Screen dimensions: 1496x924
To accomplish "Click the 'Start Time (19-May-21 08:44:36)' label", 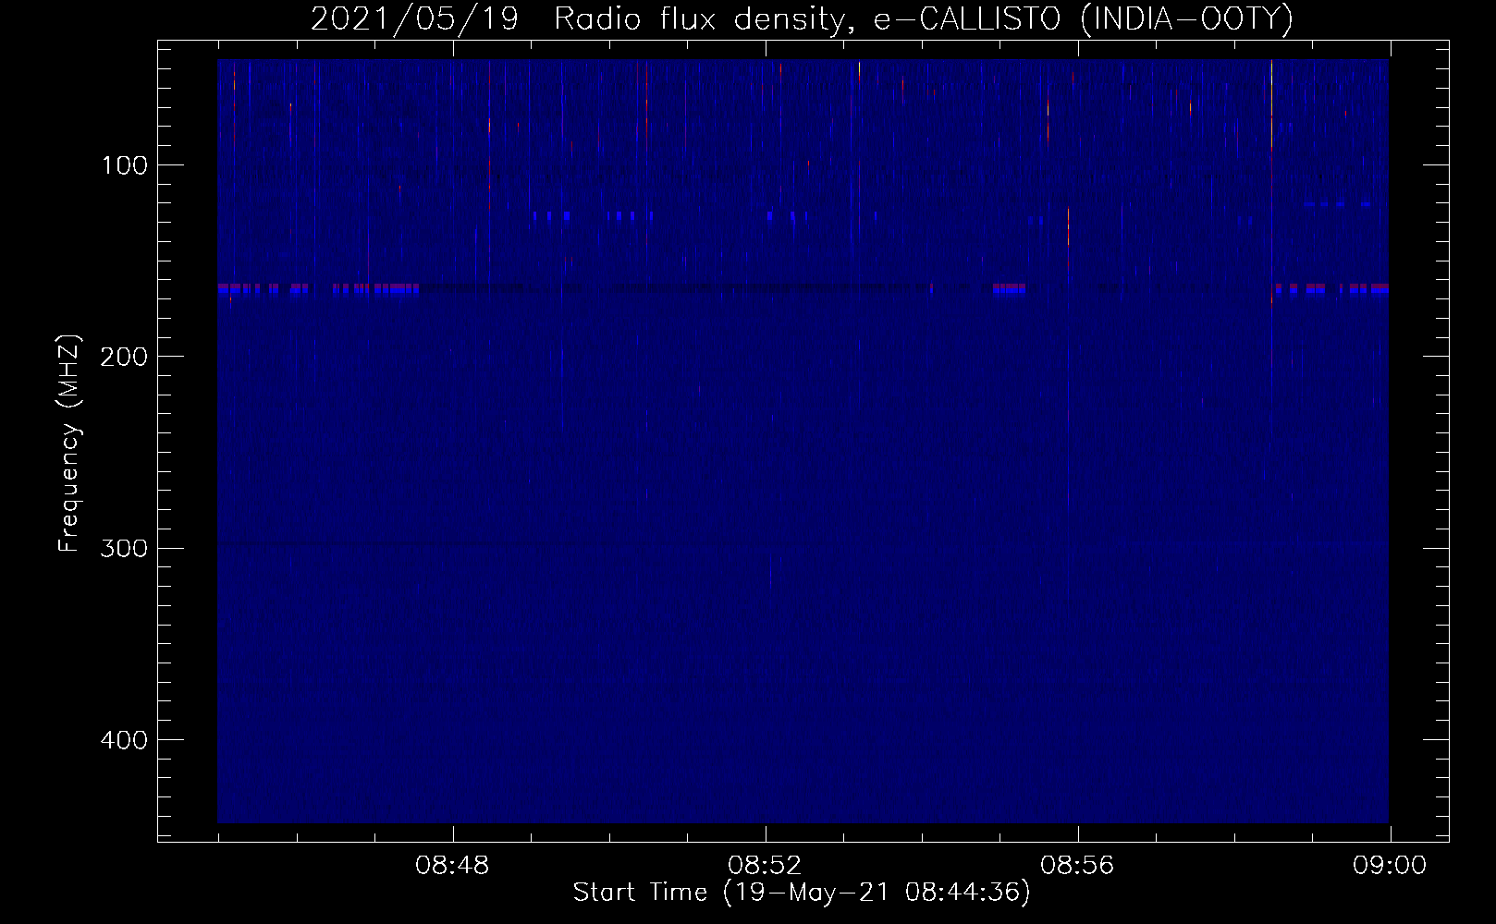I will [802, 893].
